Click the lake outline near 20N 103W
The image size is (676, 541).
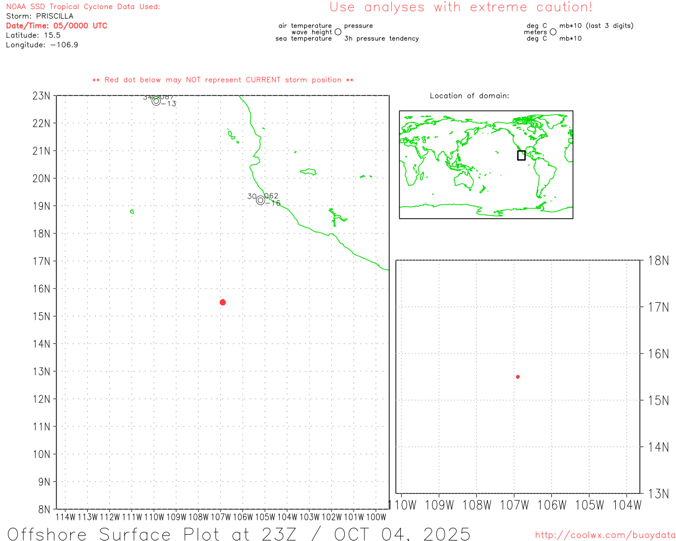coord(308,172)
